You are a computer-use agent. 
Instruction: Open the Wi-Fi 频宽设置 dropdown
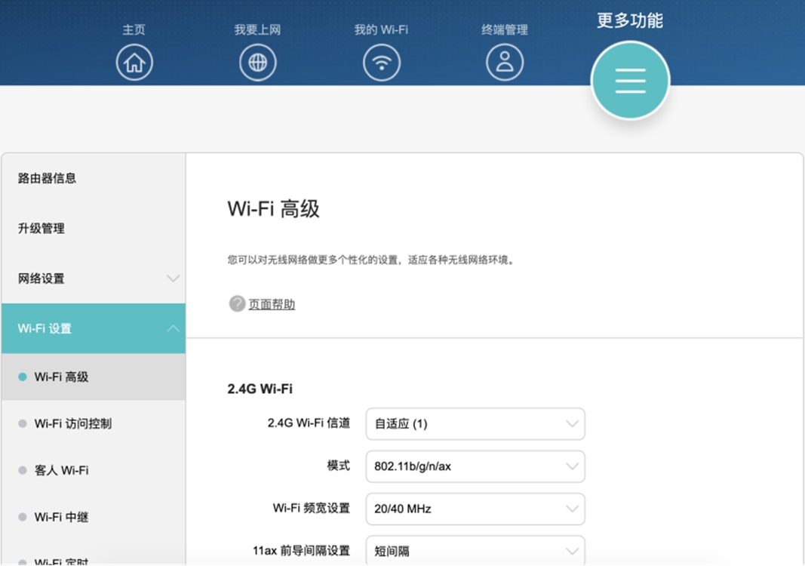pyautogui.click(x=475, y=509)
